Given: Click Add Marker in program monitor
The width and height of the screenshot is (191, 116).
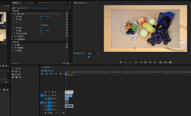Looking at the screenshot, I should pos(121,62).
